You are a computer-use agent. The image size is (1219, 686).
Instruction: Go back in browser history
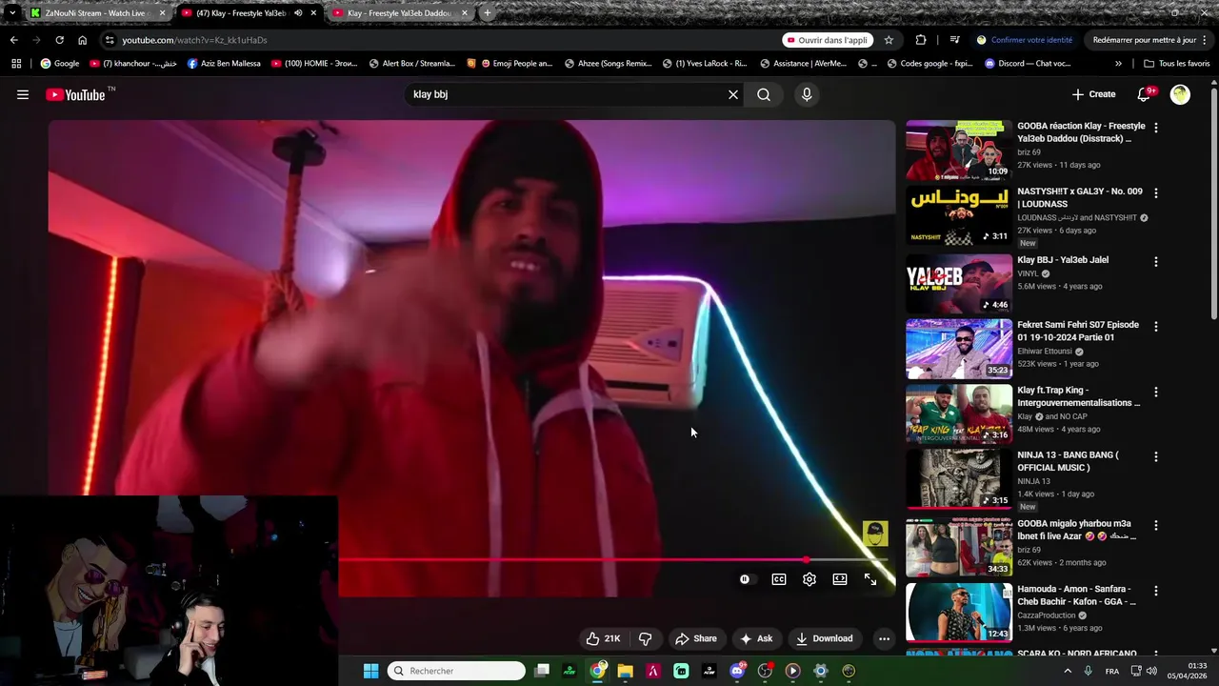click(13, 40)
